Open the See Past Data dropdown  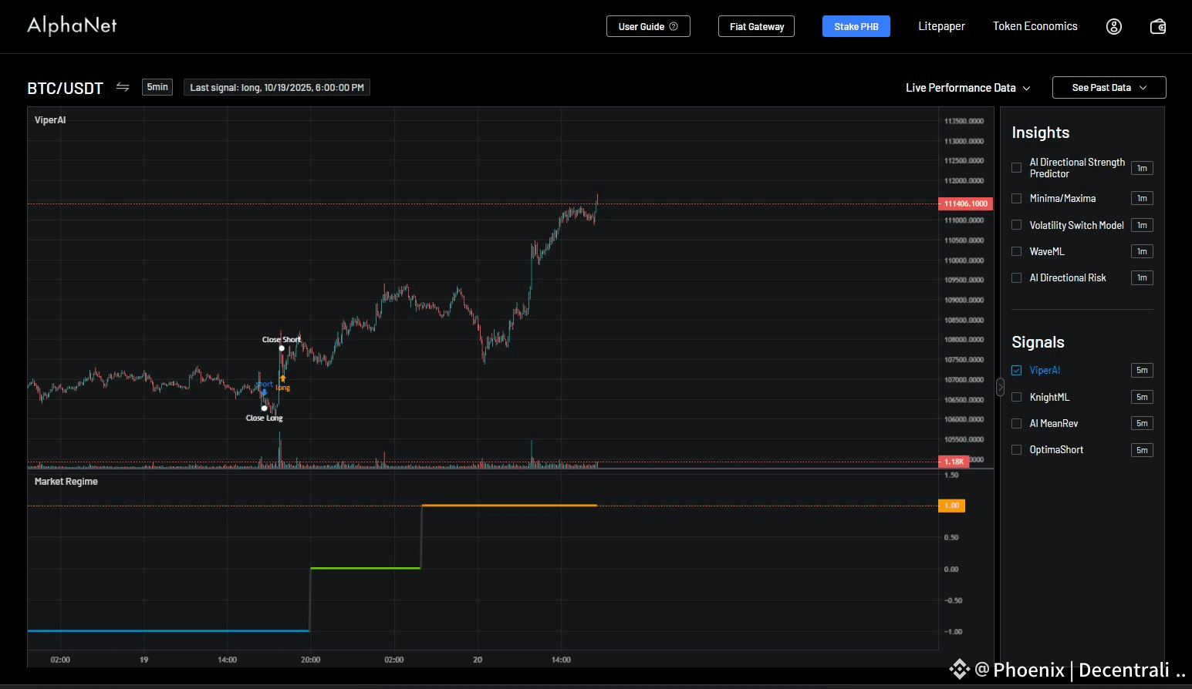click(1109, 88)
